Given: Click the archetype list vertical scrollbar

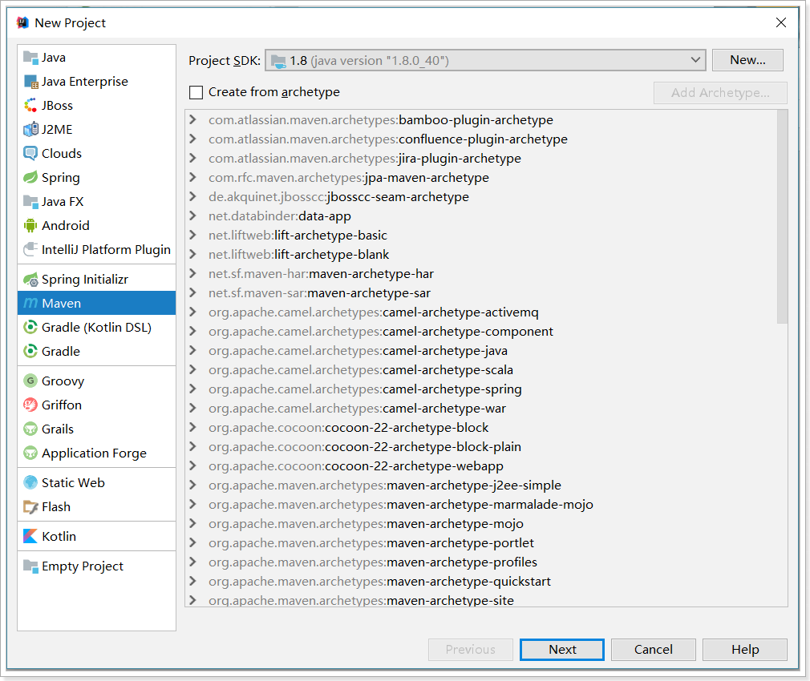Looking at the screenshot, I should click(x=782, y=216).
